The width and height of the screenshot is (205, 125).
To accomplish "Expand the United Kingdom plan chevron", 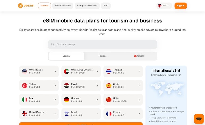I will (x=55, y=114).
